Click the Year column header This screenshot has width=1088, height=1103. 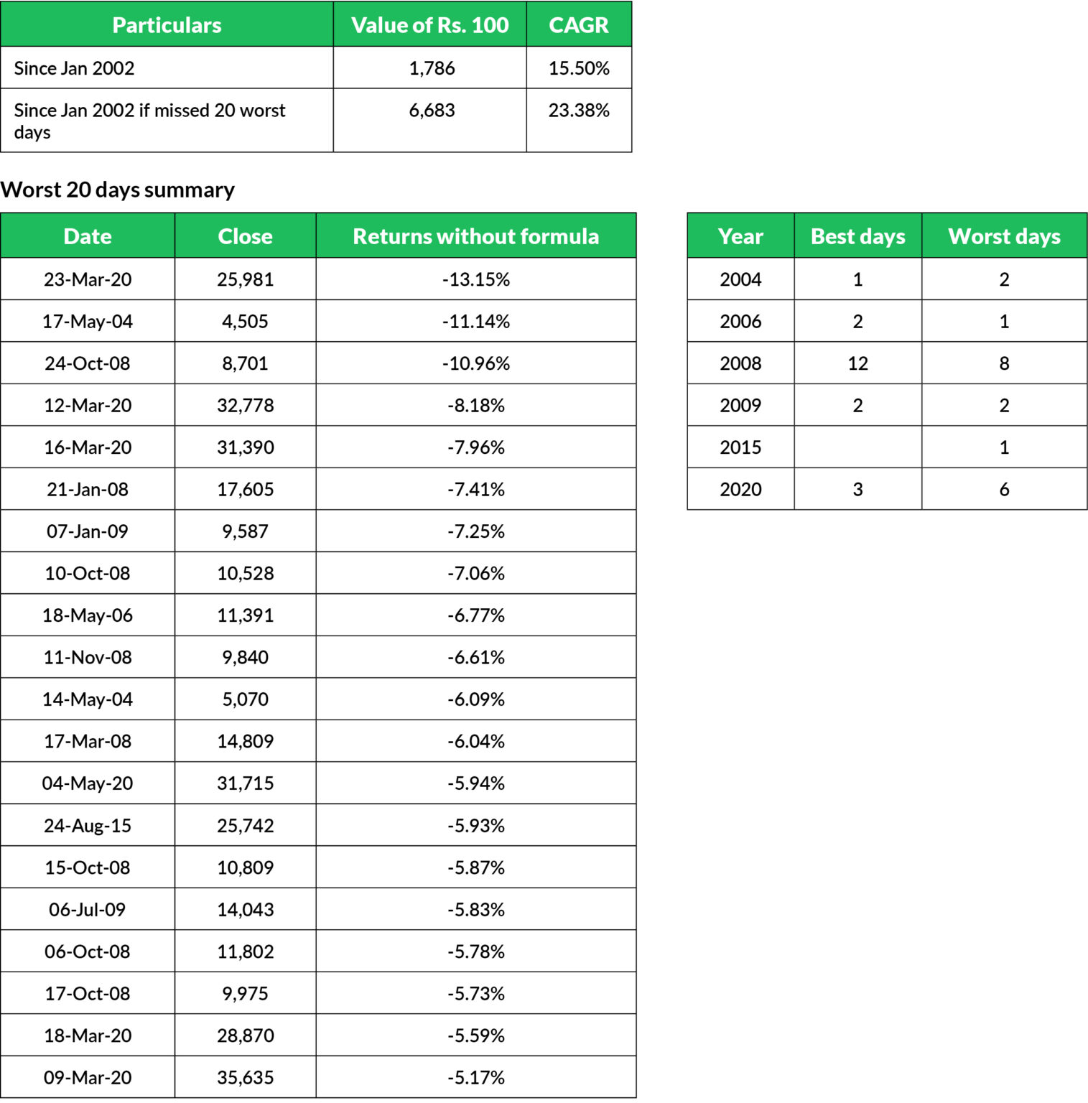click(x=740, y=236)
